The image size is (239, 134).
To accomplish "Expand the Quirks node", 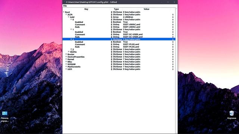I will 69,52.
